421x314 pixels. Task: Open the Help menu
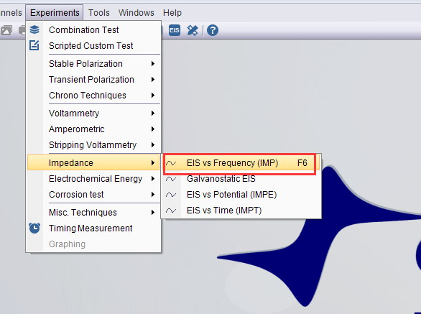coord(172,13)
